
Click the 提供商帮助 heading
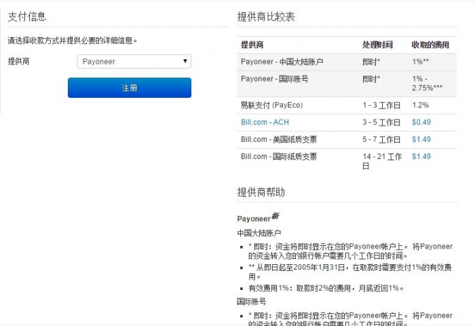click(x=261, y=192)
